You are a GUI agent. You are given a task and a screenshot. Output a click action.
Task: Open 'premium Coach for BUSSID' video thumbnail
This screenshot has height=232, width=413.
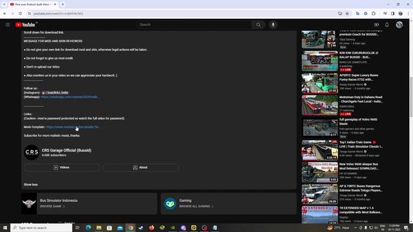(319, 39)
